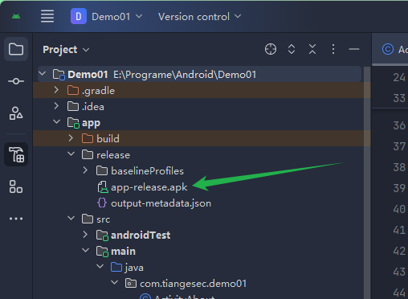
Task: Select the com.tiangesec.demo01 package row
Action: click(x=199, y=283)
